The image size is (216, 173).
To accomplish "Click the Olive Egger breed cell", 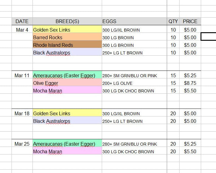I will [x=67, y=83].
